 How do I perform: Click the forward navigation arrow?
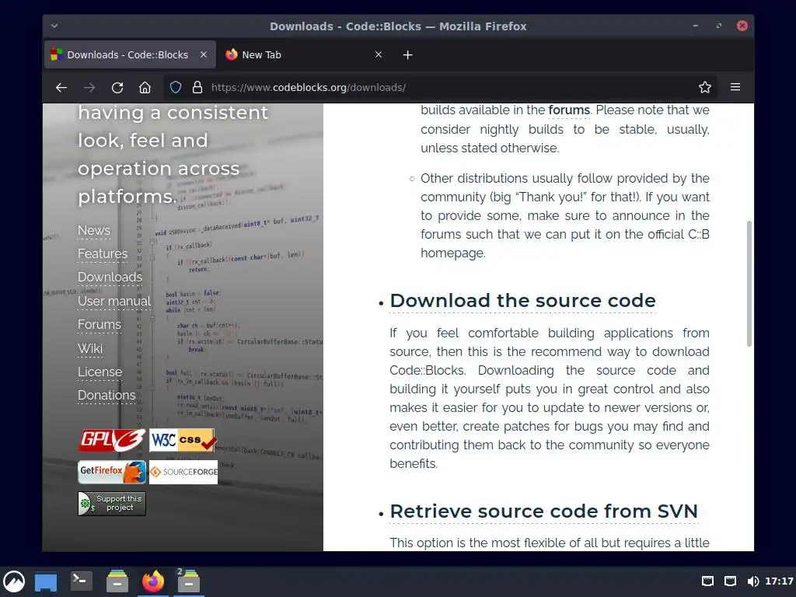(89, 87)
